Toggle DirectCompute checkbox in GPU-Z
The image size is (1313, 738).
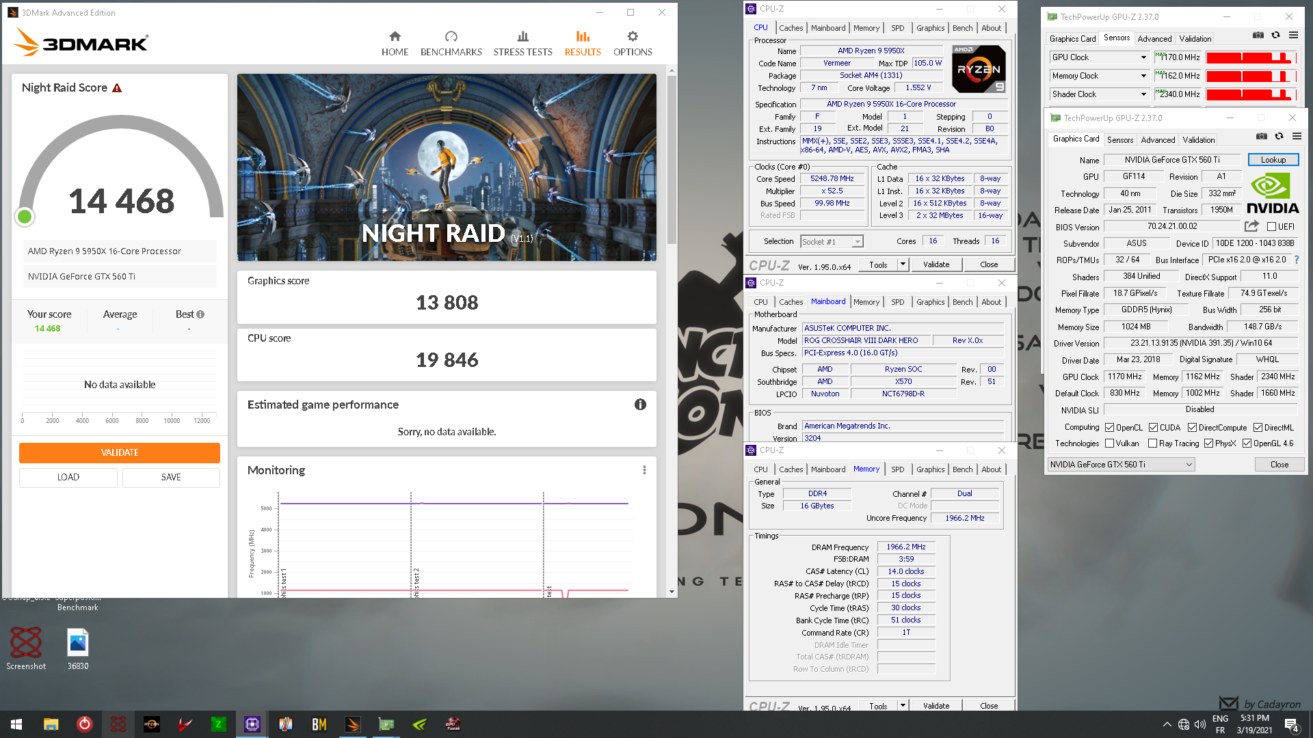tap(1192, 428)
